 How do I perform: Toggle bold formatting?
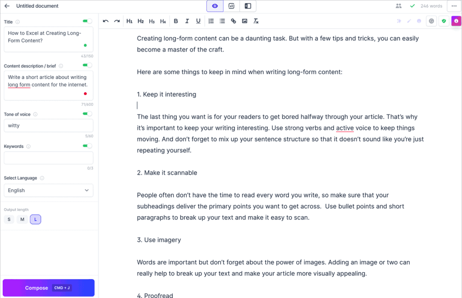(x=176, y=21)
